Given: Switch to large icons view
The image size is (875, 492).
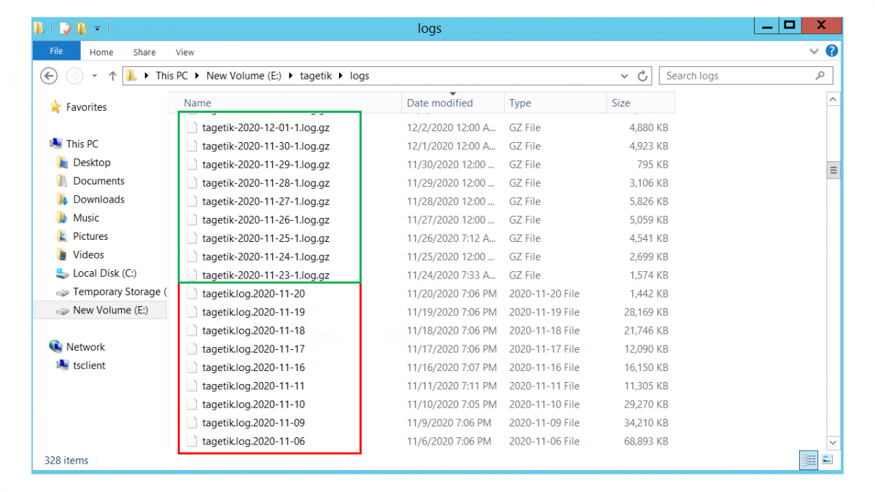Looking at the screenshot, I should [827, 460].
